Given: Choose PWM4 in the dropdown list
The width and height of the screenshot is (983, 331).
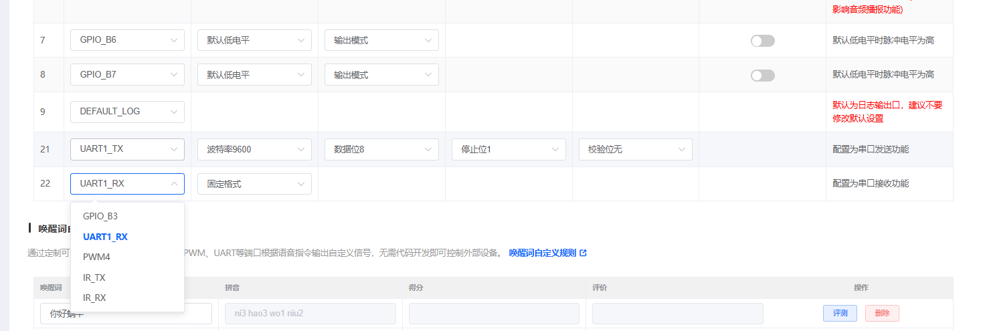Looking at the screenshot, I should (x=127, y=257).
